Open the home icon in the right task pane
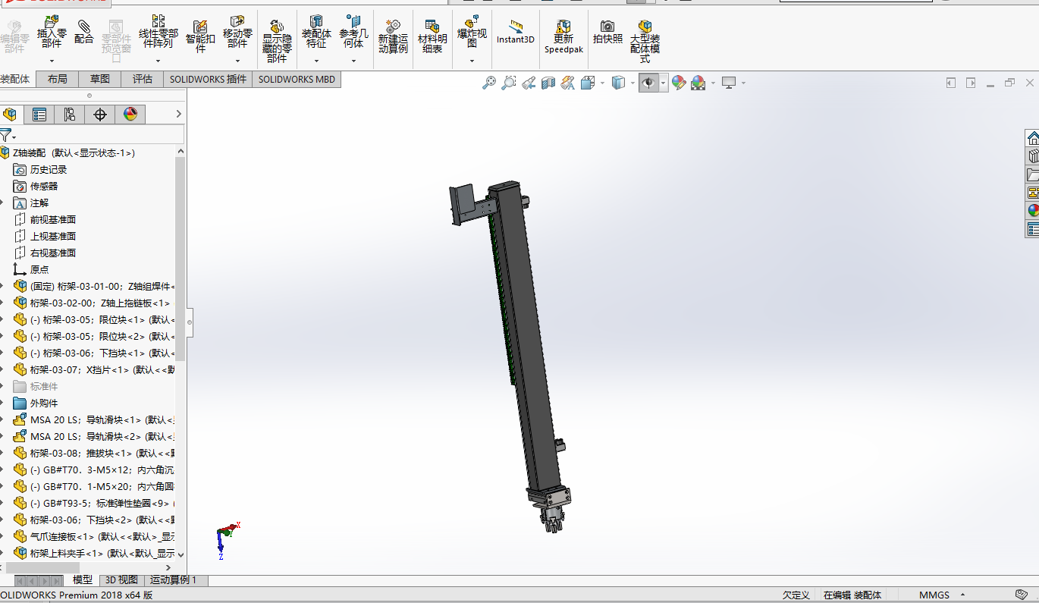The height and width of the screenshot is (603, 1039). [x=1033, y=138]
